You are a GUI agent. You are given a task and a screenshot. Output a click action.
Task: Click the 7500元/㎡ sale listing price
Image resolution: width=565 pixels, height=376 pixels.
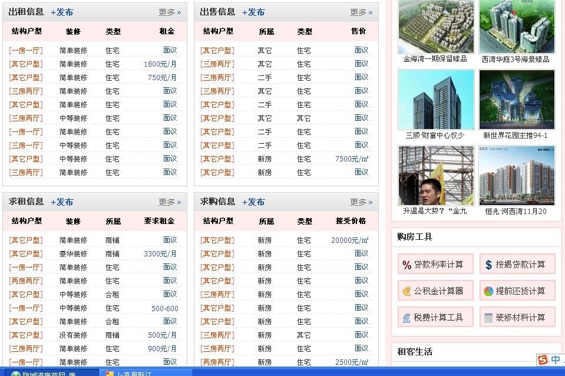pos(352,159)
